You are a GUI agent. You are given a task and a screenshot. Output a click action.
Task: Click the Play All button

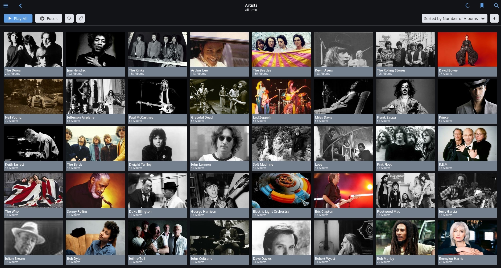coord(18,18)
